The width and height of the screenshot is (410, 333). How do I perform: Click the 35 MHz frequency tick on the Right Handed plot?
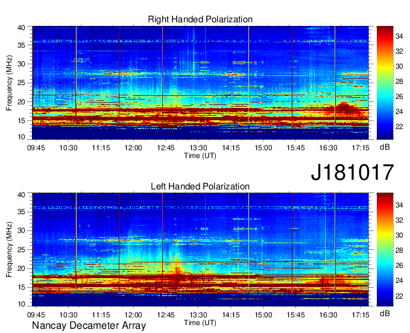pos(21,45)
